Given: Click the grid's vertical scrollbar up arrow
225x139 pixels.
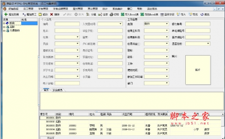Looking at the screenshot, I should click(x=223, y=114).
